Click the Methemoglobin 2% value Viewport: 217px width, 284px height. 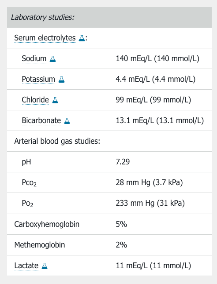click(x=121, y=245)
